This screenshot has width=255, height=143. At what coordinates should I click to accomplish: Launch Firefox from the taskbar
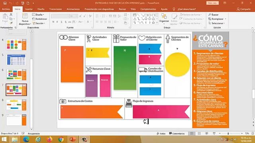pos(49,139)
